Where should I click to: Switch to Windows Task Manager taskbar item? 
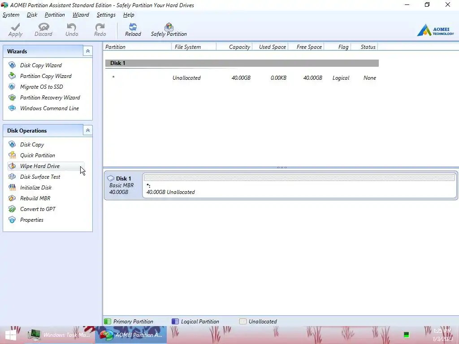60,335
